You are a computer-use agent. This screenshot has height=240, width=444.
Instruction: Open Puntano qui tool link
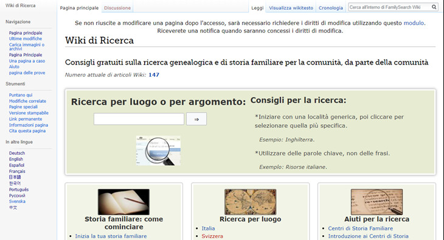pos(21,95)
